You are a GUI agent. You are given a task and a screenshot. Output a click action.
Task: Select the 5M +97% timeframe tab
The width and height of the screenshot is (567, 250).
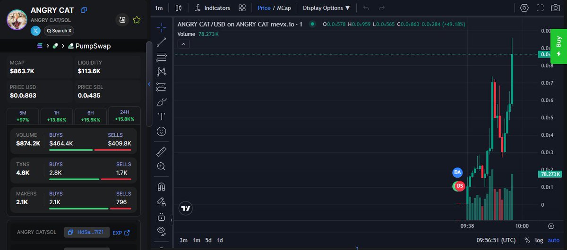point(23,116)
